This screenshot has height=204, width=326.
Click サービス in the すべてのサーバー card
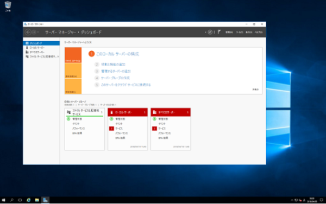(x=162, y=129)
